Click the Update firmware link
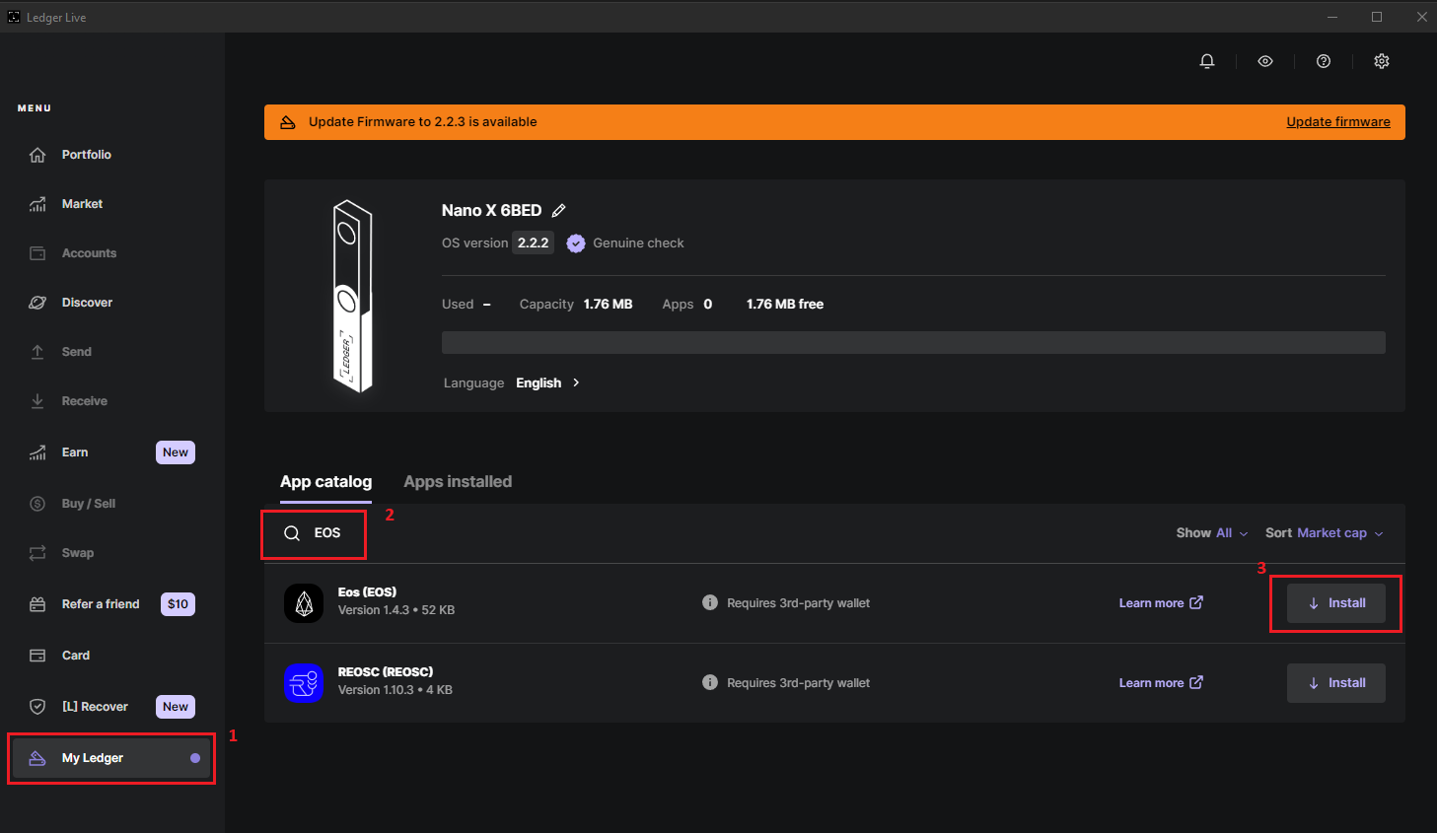Viewport: 1437px width, 833px height. point(1338,122)
